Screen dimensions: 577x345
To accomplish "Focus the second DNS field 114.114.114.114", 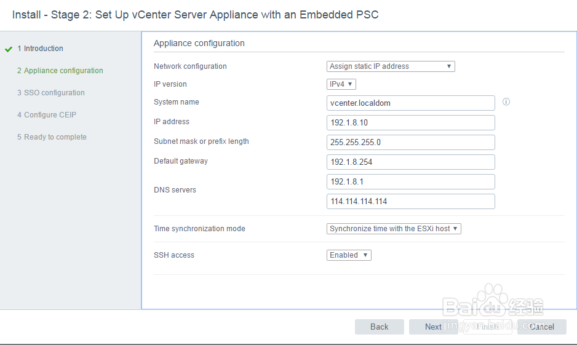I will pyautogui.click(x=411, y=201).
